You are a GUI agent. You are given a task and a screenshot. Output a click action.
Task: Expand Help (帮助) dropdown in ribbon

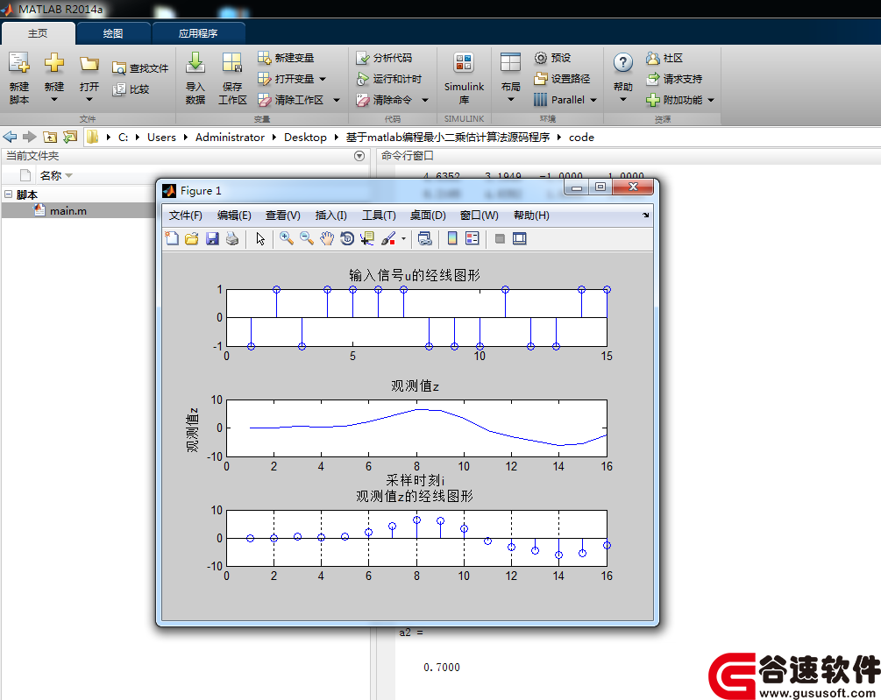click(x=623, y=100)
